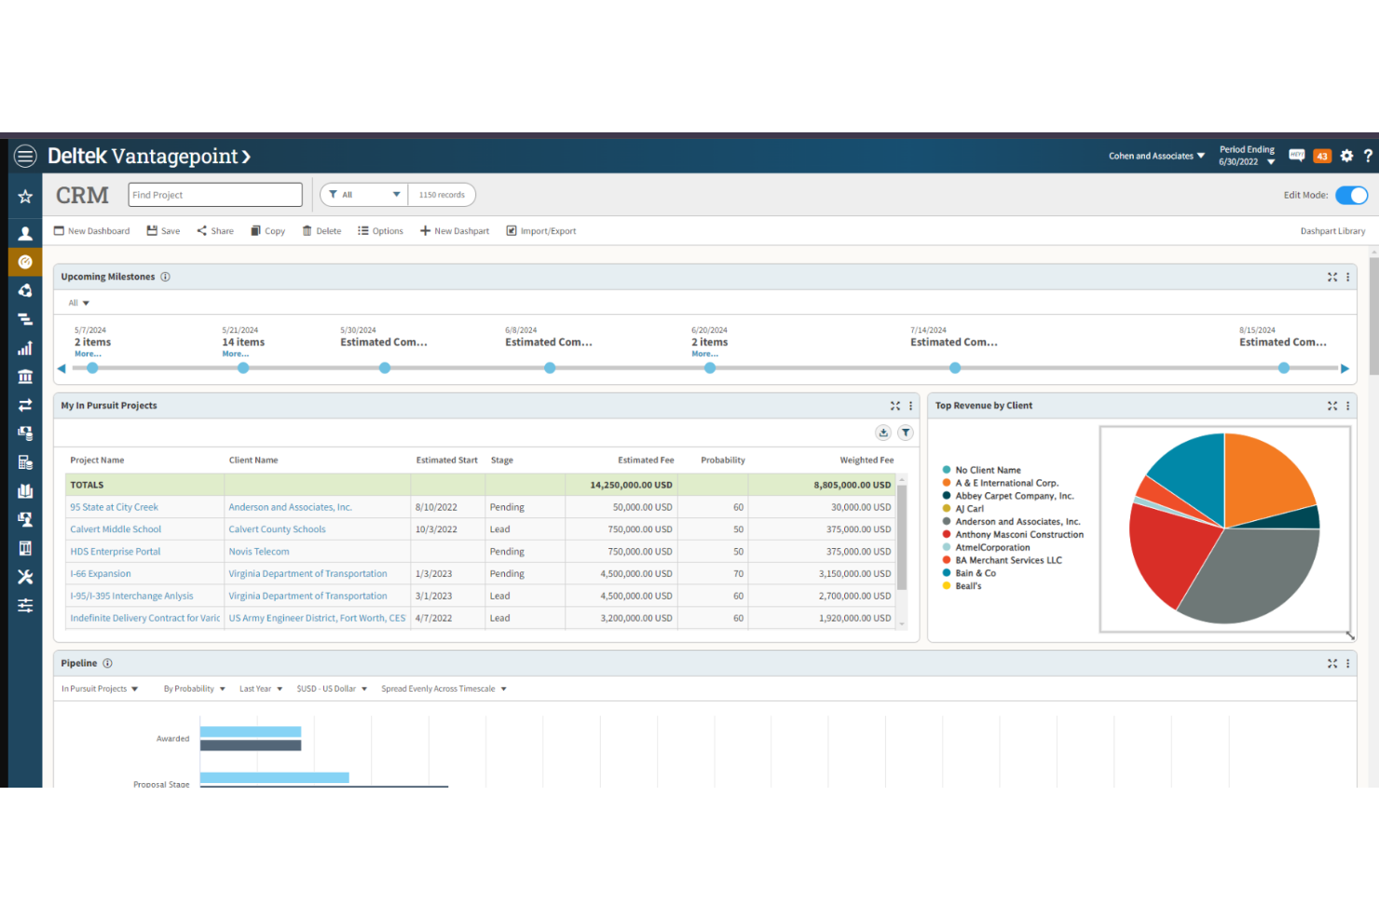Open the sliders settings sidebar icon
The image size is (1379, 920).
pyautogui.click(x=25, y=606)
